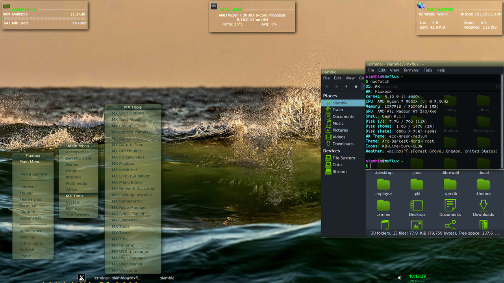
Task: Select the Documents folder in file grid
Action: coord(450,205)
